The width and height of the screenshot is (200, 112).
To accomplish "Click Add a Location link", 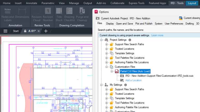I will coord(133,80).
